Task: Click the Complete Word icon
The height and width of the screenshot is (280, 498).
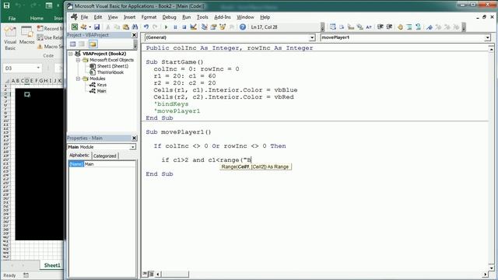Action: point(368,27)
